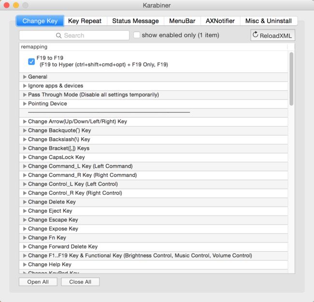The image size is (314, 302).
Task: Click the reload arrow icon in ReloadXML
Action: [x=255, y=34]
